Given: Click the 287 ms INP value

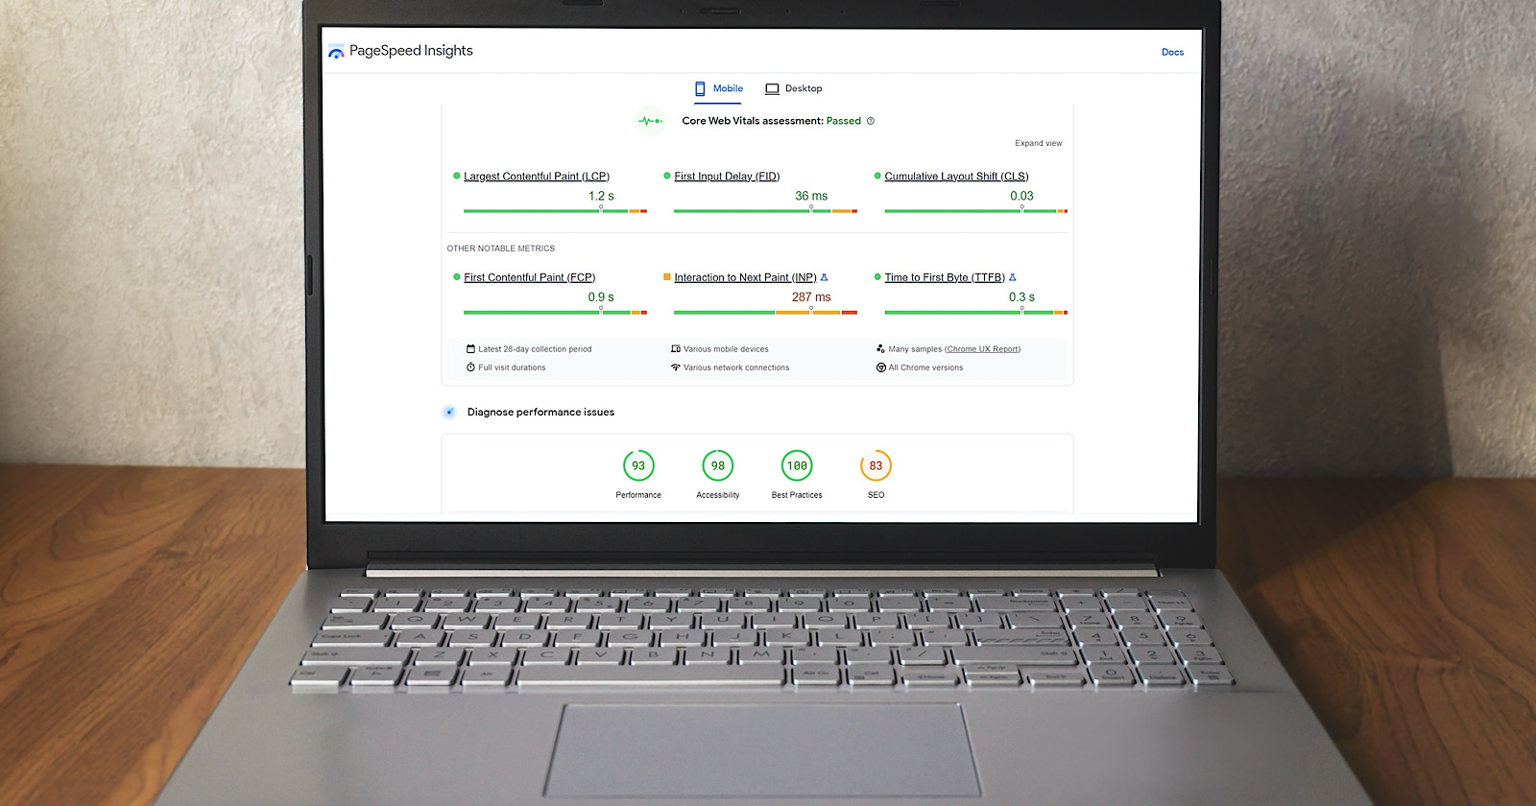Looking at the screenshot, I should pos(811,297).
